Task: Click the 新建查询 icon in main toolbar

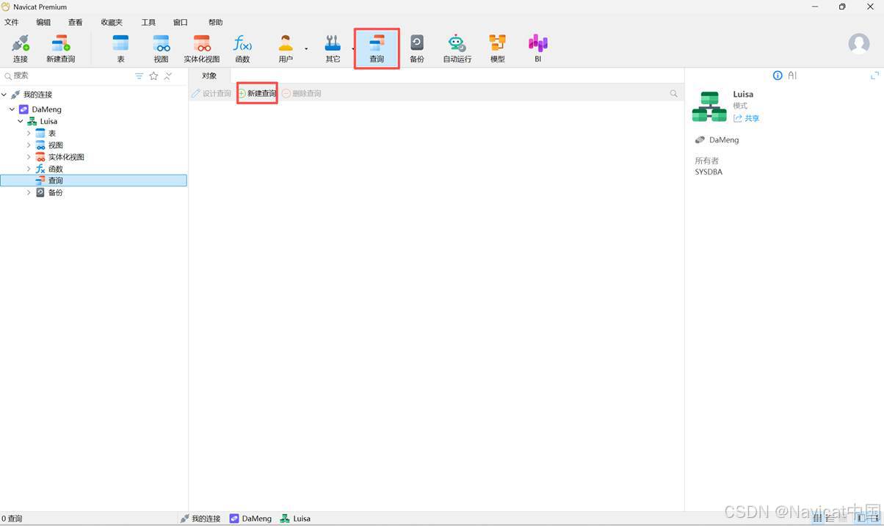Action: (60, 48)
